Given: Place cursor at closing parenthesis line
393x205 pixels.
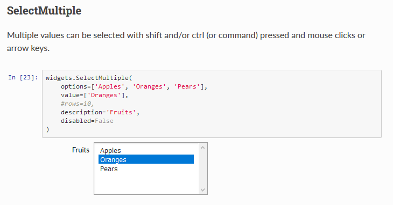Looking at the screenshot, I should 47,129.
